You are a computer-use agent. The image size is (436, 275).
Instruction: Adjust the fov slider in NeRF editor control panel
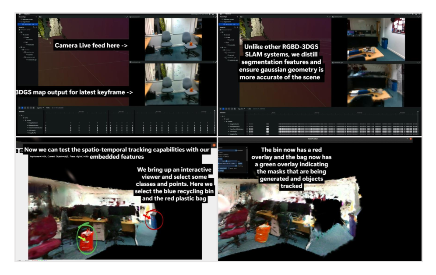tap(227, 161)
